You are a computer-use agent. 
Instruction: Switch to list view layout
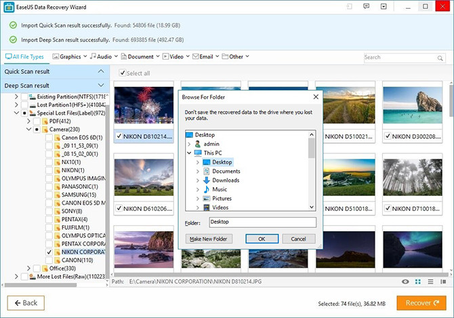430,281
